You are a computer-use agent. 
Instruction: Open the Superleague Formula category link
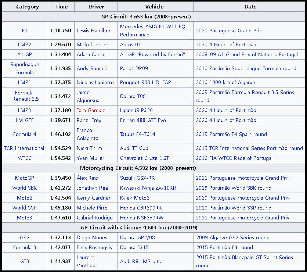(x=25, y=68)
